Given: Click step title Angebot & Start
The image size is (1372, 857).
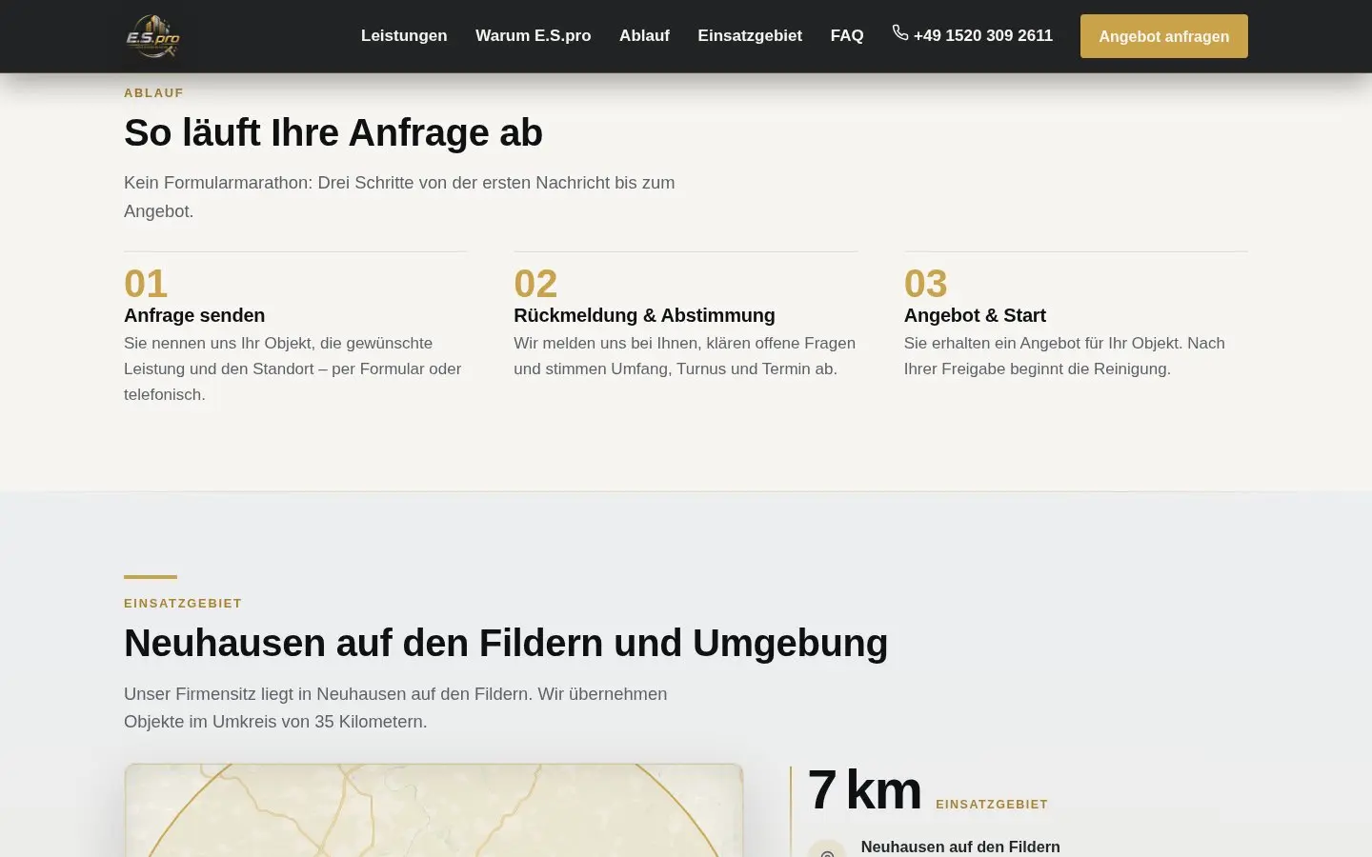Looking at the screenshot, I should pyautogui.click(x=975, y=315).
